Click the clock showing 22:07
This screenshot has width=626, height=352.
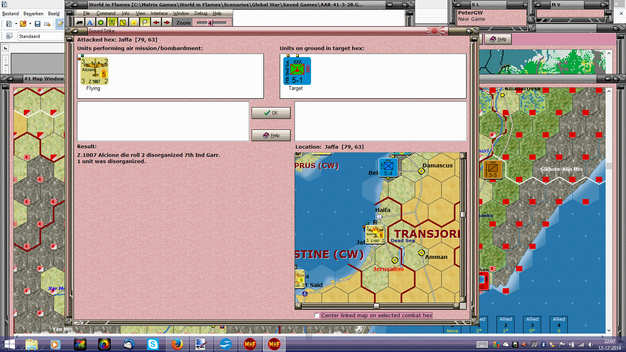point(610,341)
